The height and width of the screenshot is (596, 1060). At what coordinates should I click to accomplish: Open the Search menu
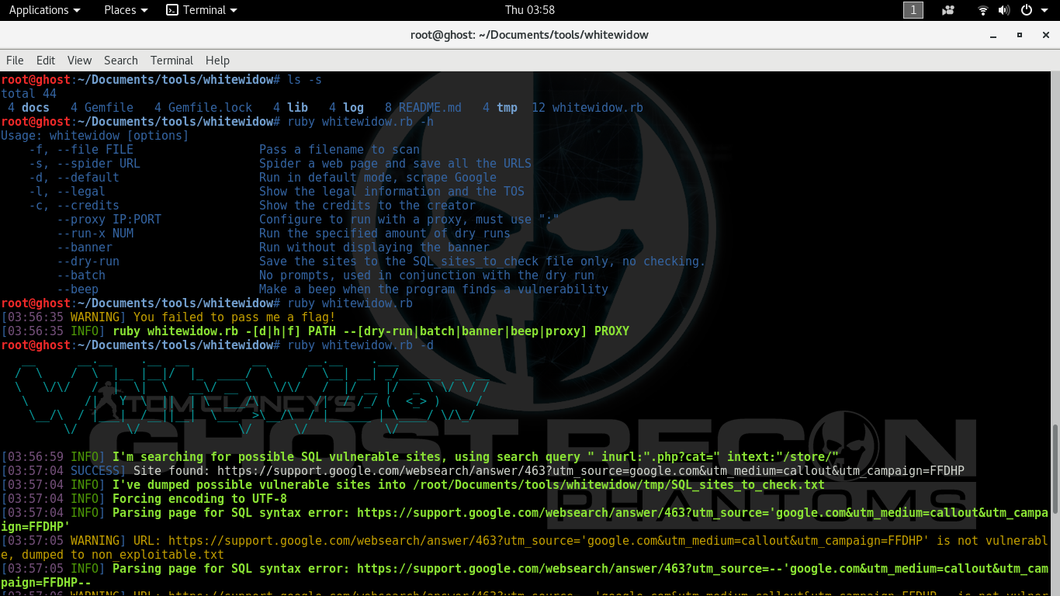[121, 60]
